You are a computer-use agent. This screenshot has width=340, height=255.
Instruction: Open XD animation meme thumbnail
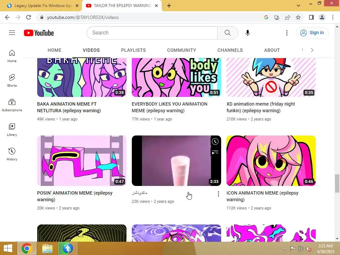coord(271,77)
